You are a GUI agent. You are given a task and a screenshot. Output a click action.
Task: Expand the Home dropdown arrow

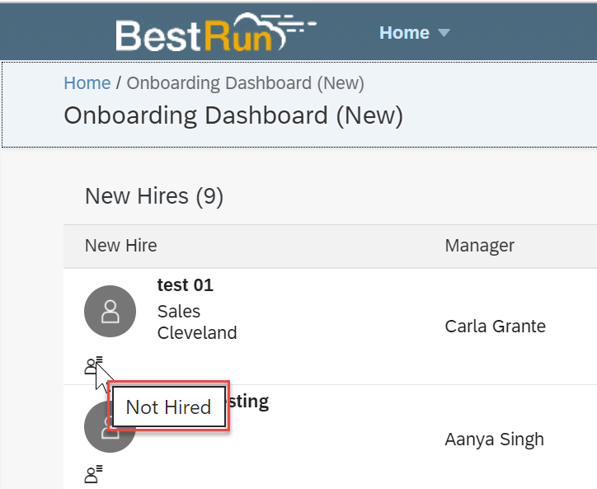coord(444,33)
